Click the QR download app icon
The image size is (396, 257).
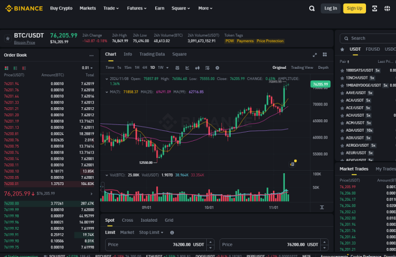click(375, 9)
